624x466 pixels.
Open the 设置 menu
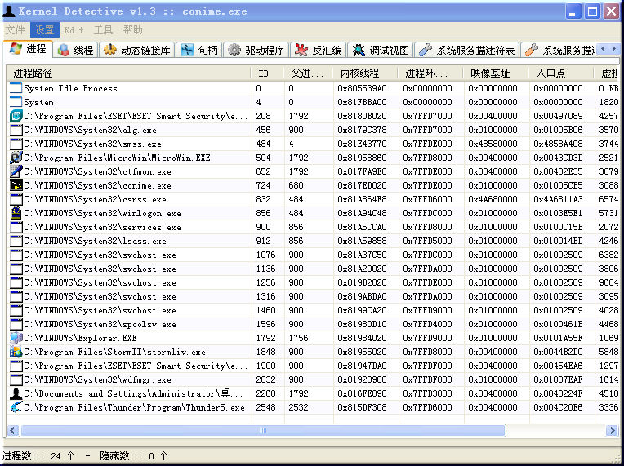44,30
